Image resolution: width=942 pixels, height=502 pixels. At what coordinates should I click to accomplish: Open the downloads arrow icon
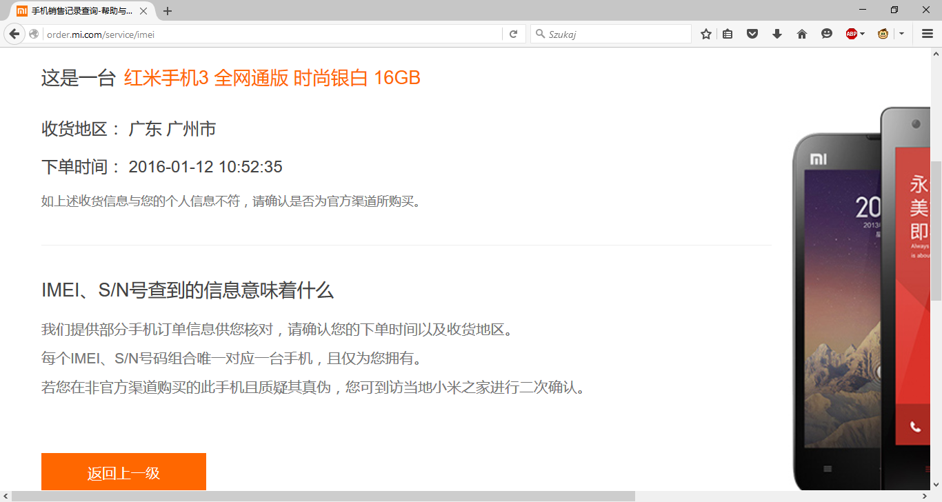pyautogui.click(x=777, y=34)
